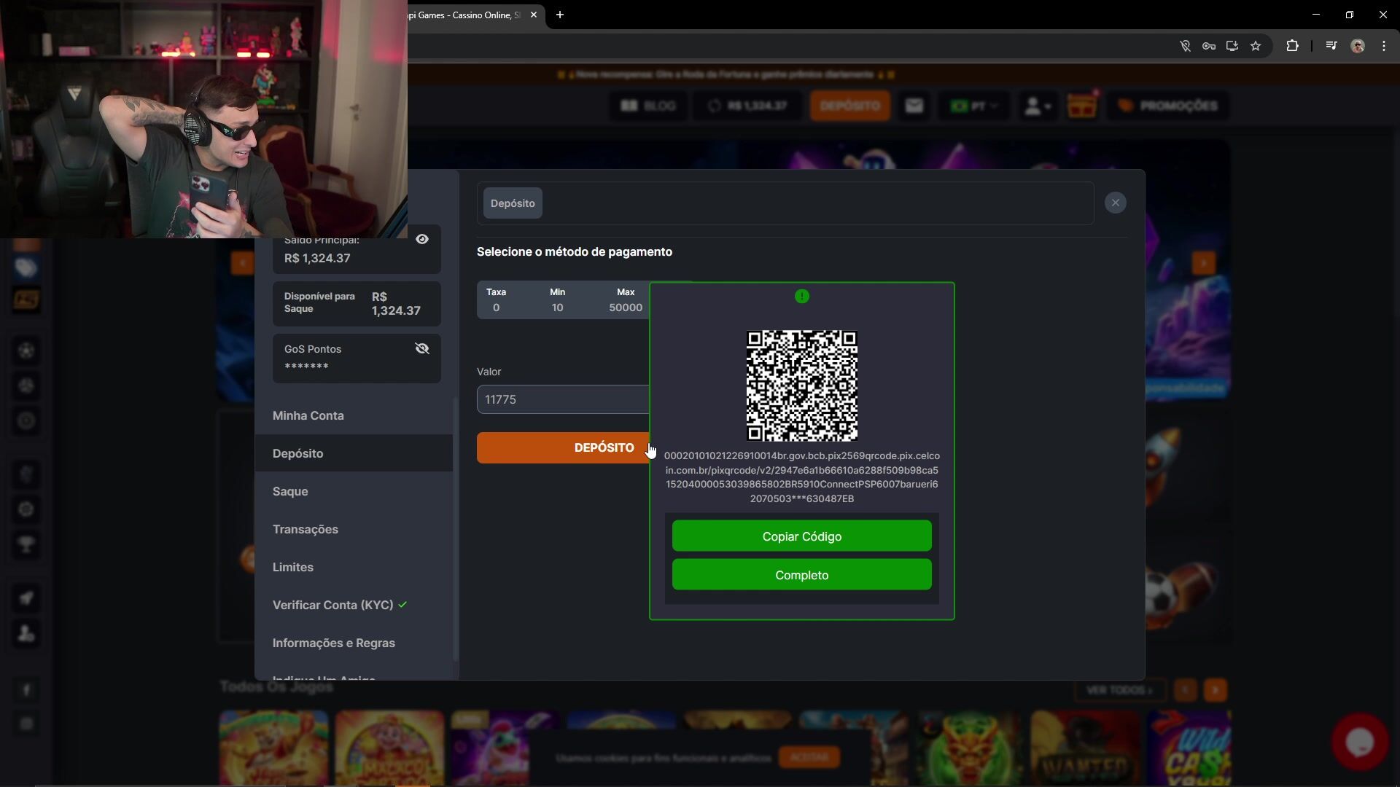Click the trophy sidebar icon

click(26, 544)
